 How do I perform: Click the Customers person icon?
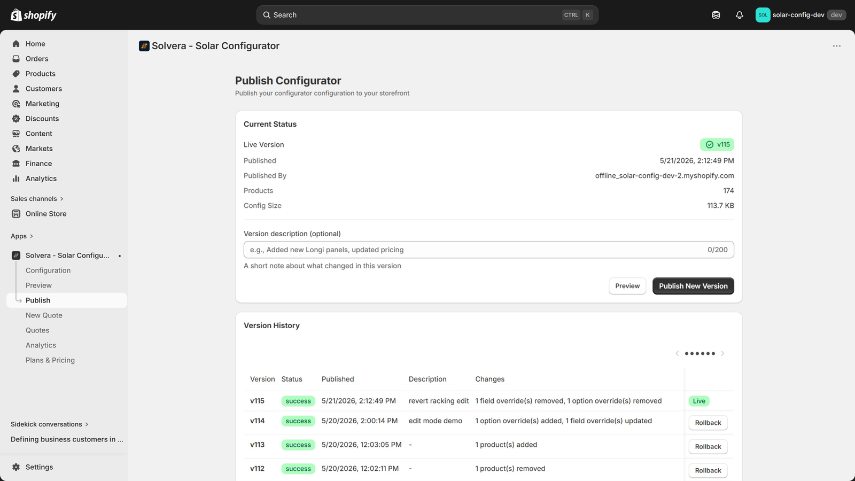pos(16,89)
